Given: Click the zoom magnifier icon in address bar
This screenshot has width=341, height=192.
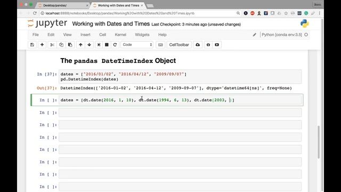Looking at the screenshot, I should pos(238,13).
